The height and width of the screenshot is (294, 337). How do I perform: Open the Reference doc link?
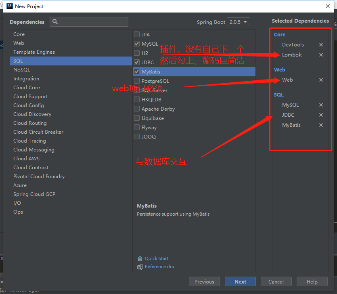160,267
